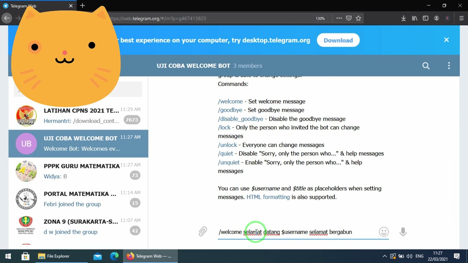Screen dimensions: 468x263
Task: Open the Windows Start menu
Action: pos(8,256)
